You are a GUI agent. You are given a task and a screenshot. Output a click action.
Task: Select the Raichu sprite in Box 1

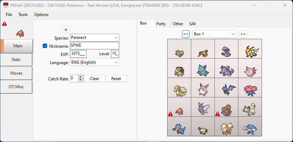(x=250, y=51)
